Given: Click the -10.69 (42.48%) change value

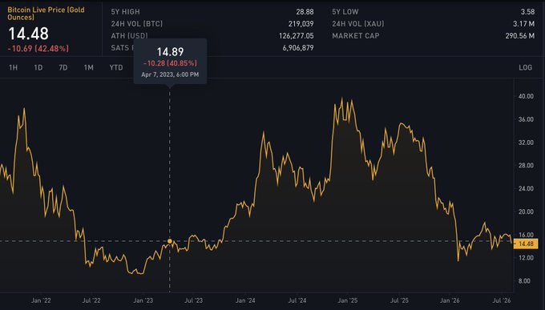Looking at the screenshot, I should 38,49.
